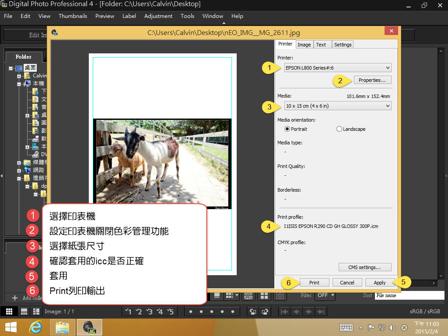Open the Printer selection dropdown
The width and height of the screenshot is (448, 336).
tap(338, 68)
